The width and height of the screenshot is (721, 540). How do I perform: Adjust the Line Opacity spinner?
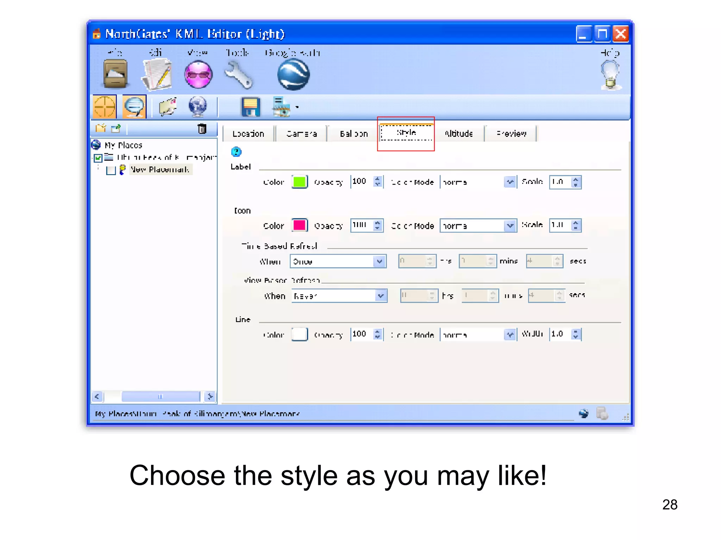click(x=377, y=334)
